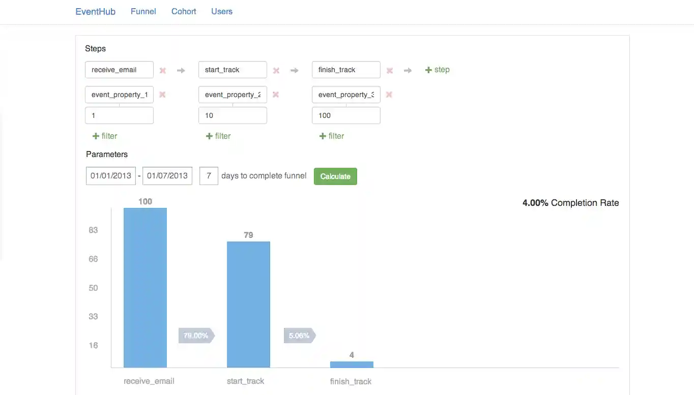Add a filter under receive_email
Viewport: 694px width, 395px height.
(x=105, y=136)
